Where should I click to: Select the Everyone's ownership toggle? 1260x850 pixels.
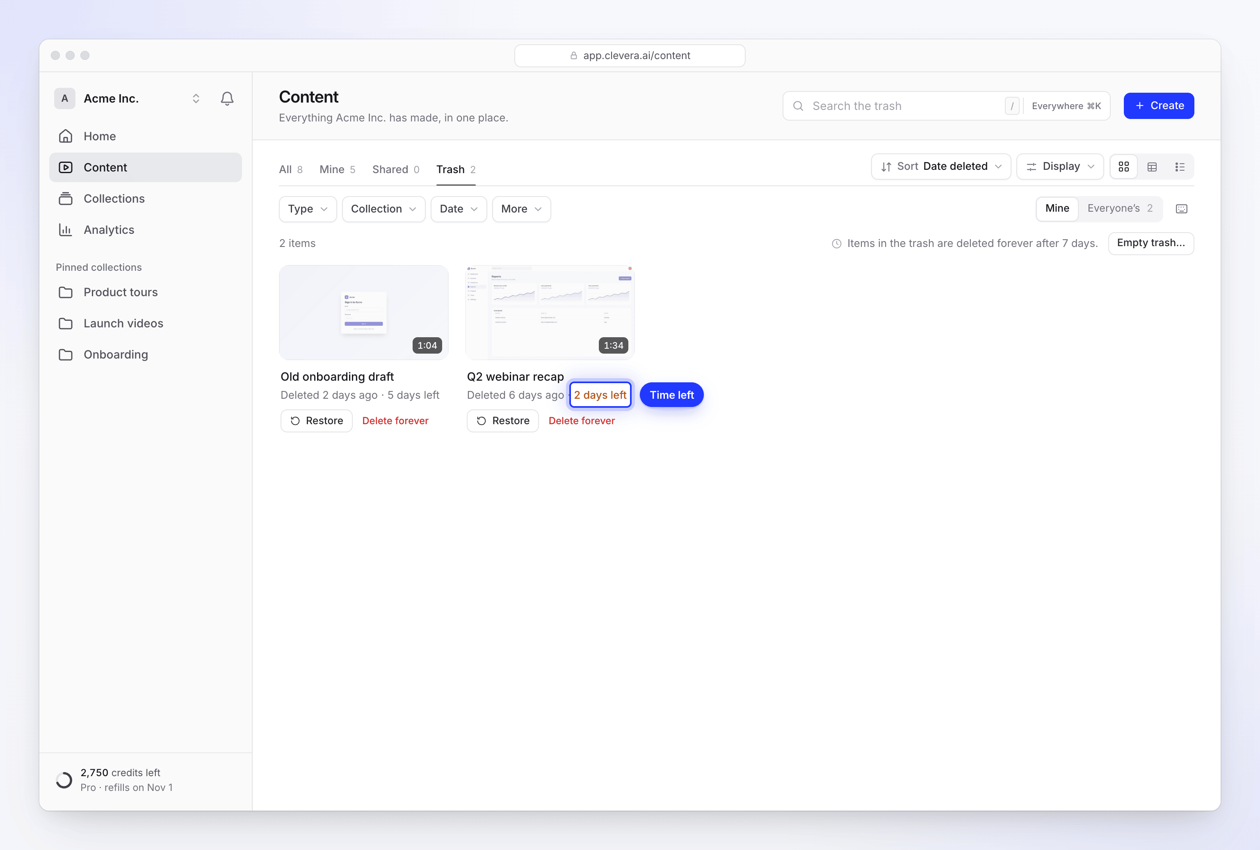[x=1120, y=208]
